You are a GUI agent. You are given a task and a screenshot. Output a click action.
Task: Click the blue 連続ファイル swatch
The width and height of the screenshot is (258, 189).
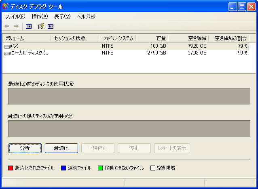63,168
